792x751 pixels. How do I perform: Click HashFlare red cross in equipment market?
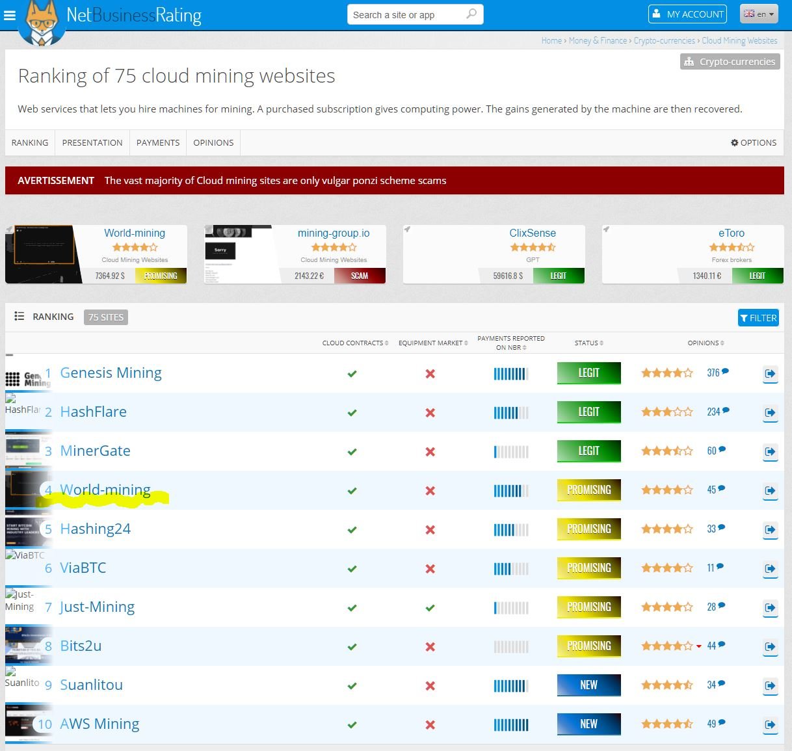click(x=430, y=413)
